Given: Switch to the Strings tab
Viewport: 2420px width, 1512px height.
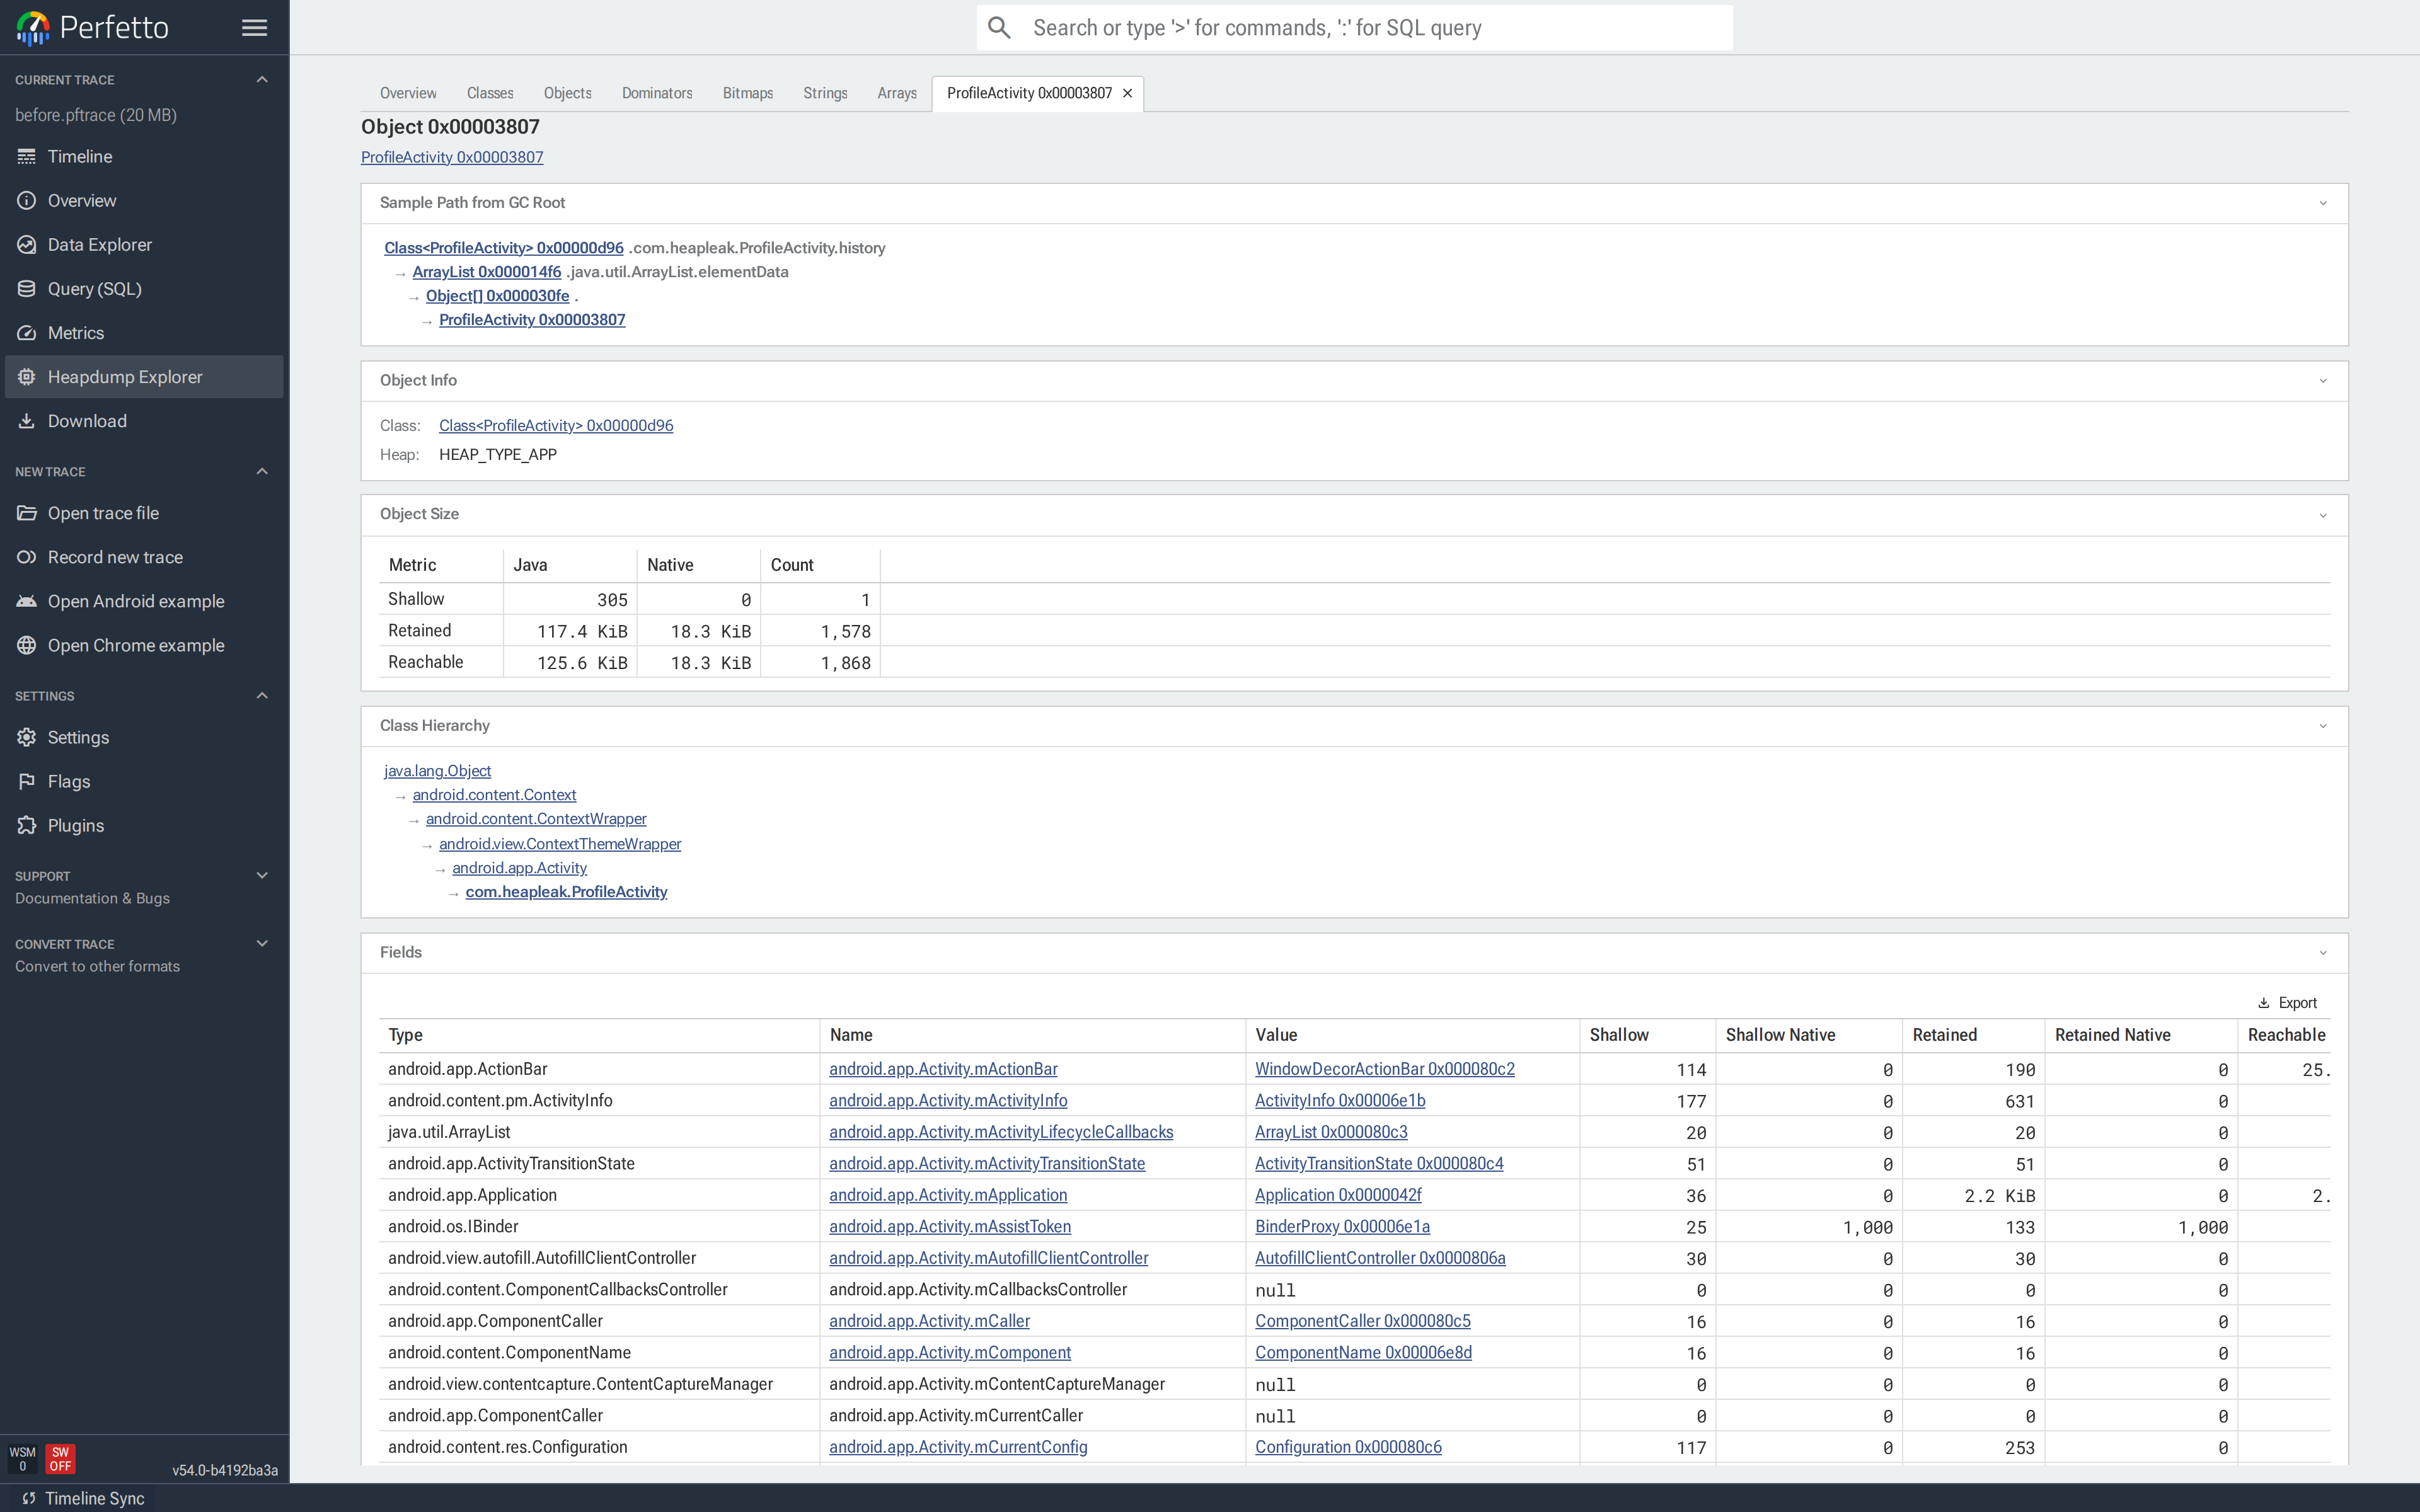Looking at the screenshot, I should click(x=824, y=93).
